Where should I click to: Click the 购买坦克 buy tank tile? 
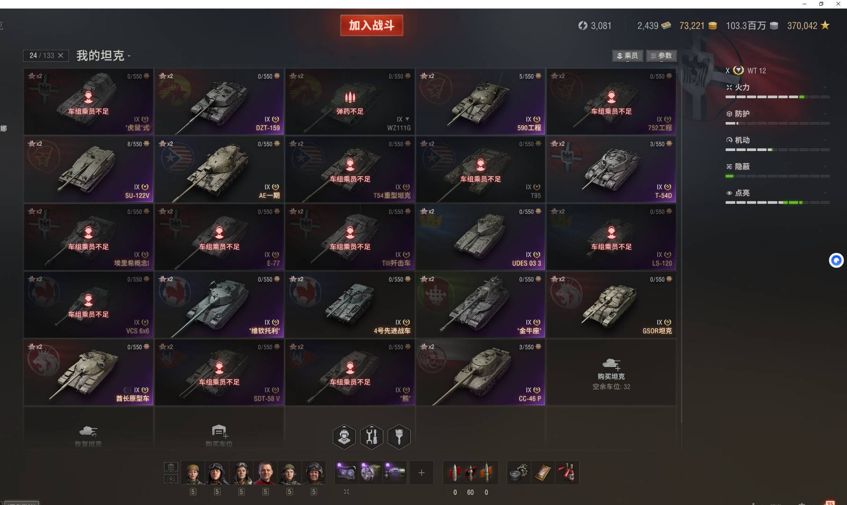tap(611, 372)
